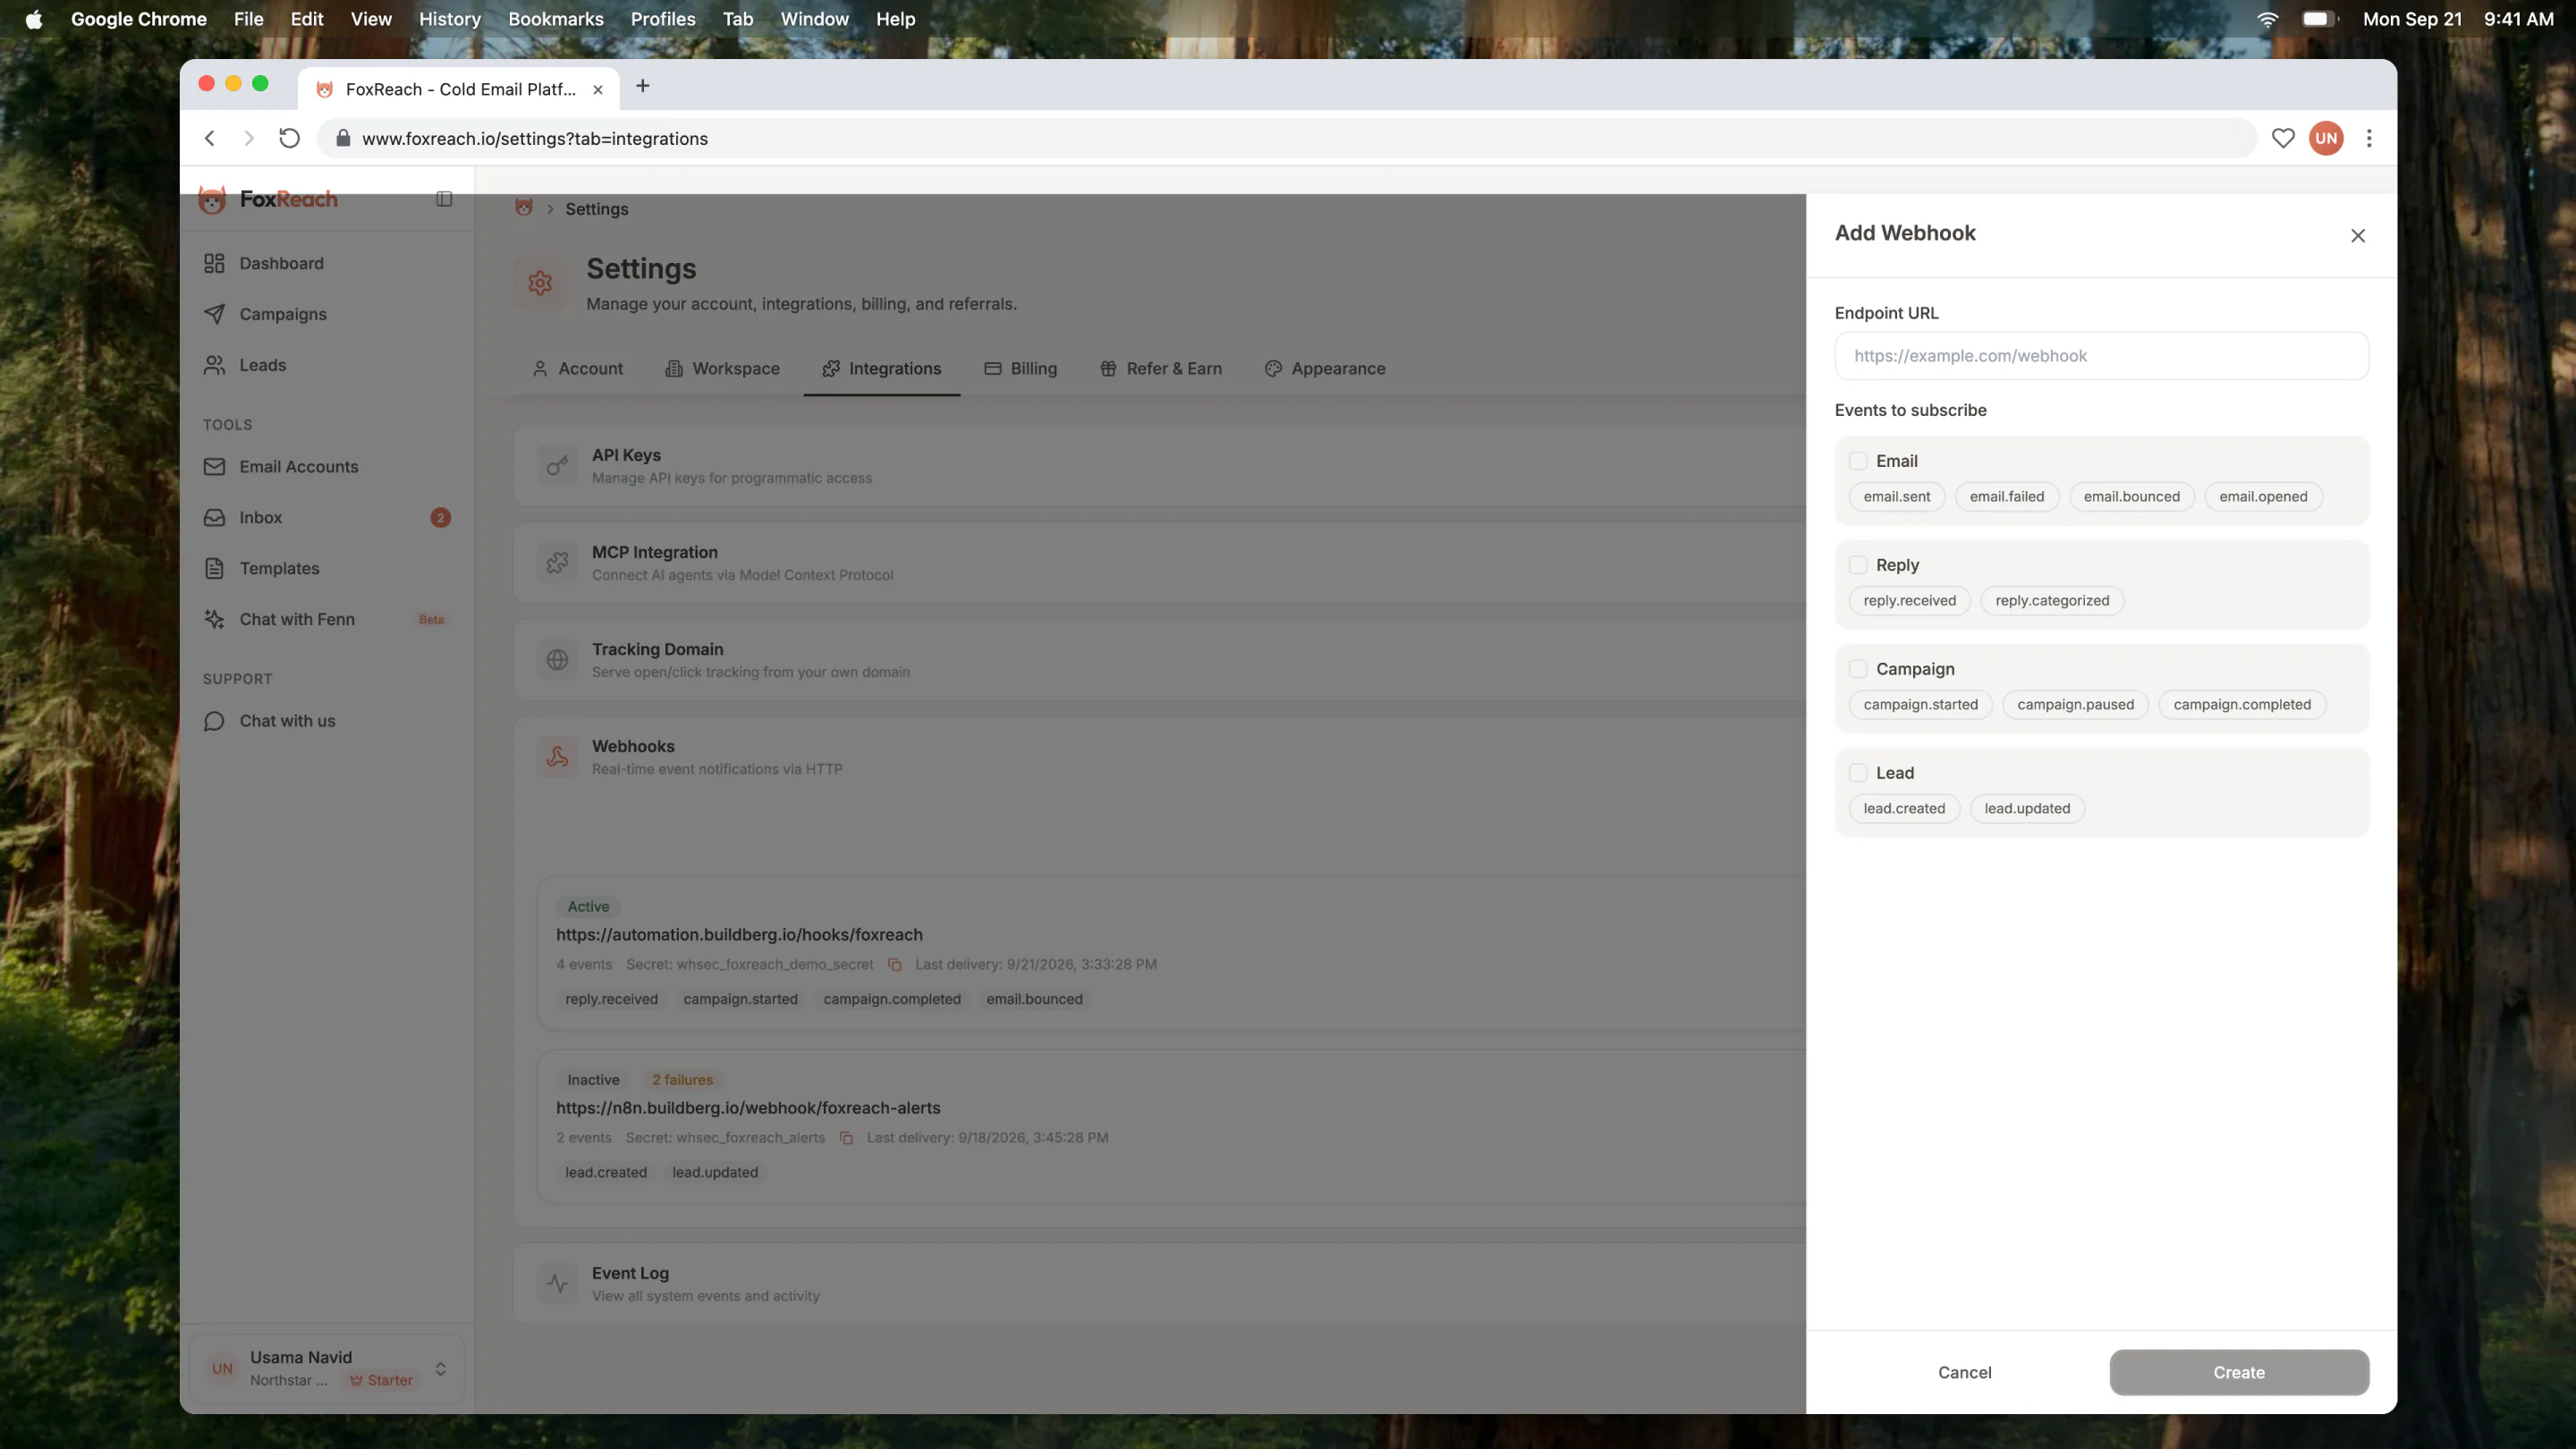Check the Reply events checkbox
This screenshot has width=2576, height=1449.
(1858, 565)
